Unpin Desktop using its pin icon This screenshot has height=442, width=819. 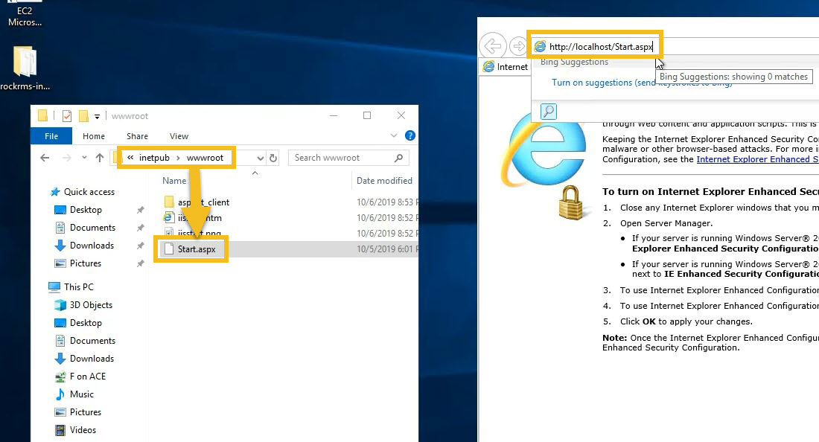point(140,210)
